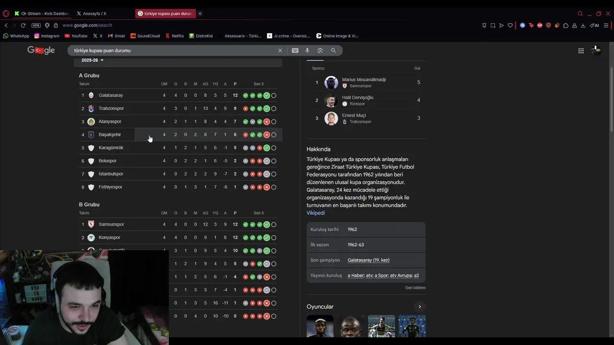Go back to previous page
The image size is (614, 345).
[x=6, y=25]
